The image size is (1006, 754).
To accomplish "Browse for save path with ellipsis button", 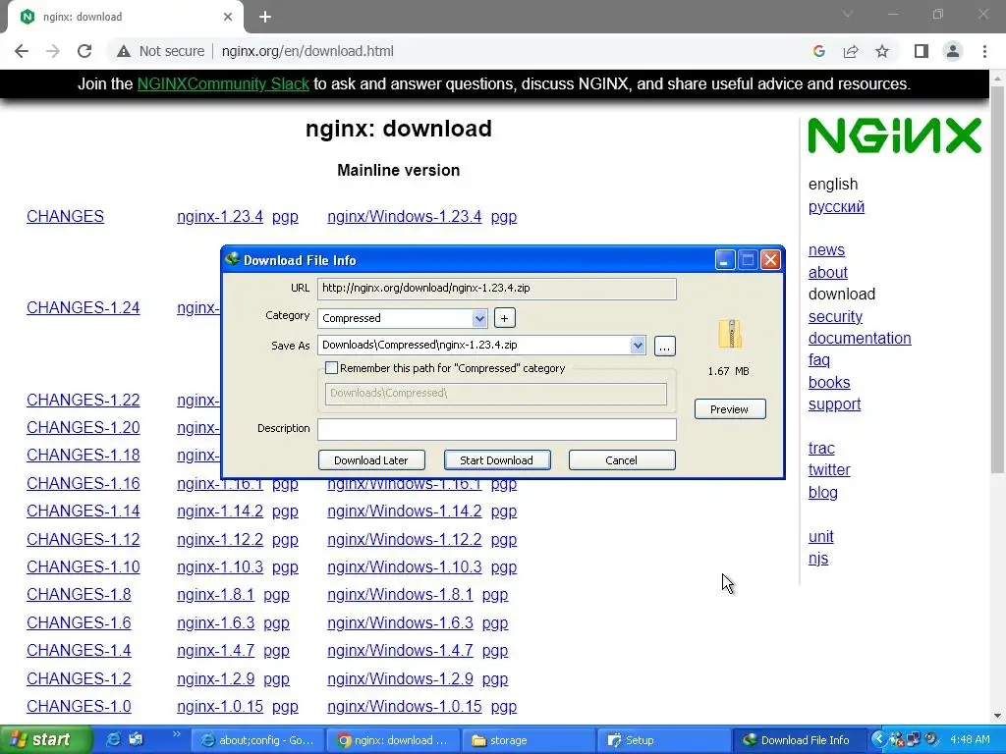I will pyautogui.click(x=665, y=347).
